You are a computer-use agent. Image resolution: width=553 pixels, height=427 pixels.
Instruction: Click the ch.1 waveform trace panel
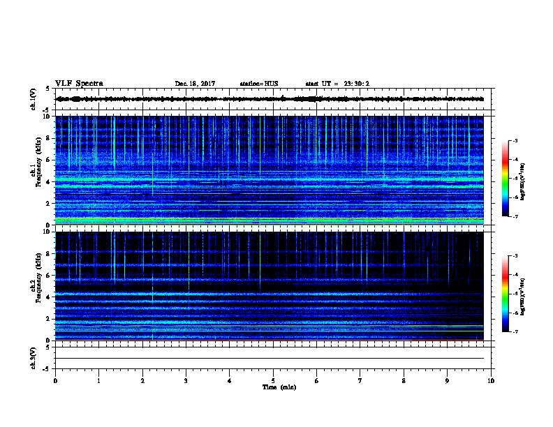(x=273, y=99)
